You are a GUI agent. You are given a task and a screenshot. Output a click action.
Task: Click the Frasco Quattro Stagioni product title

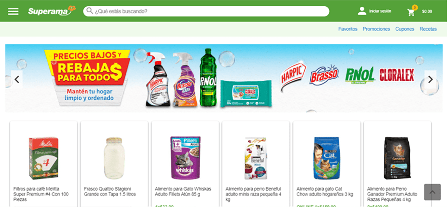pyautogui.click(x=110, y=191)
